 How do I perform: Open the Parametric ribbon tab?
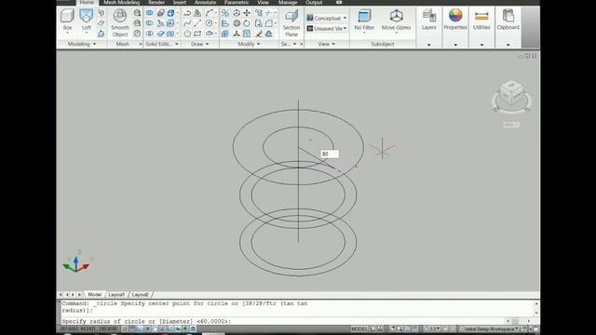click(x=237, y=2)
